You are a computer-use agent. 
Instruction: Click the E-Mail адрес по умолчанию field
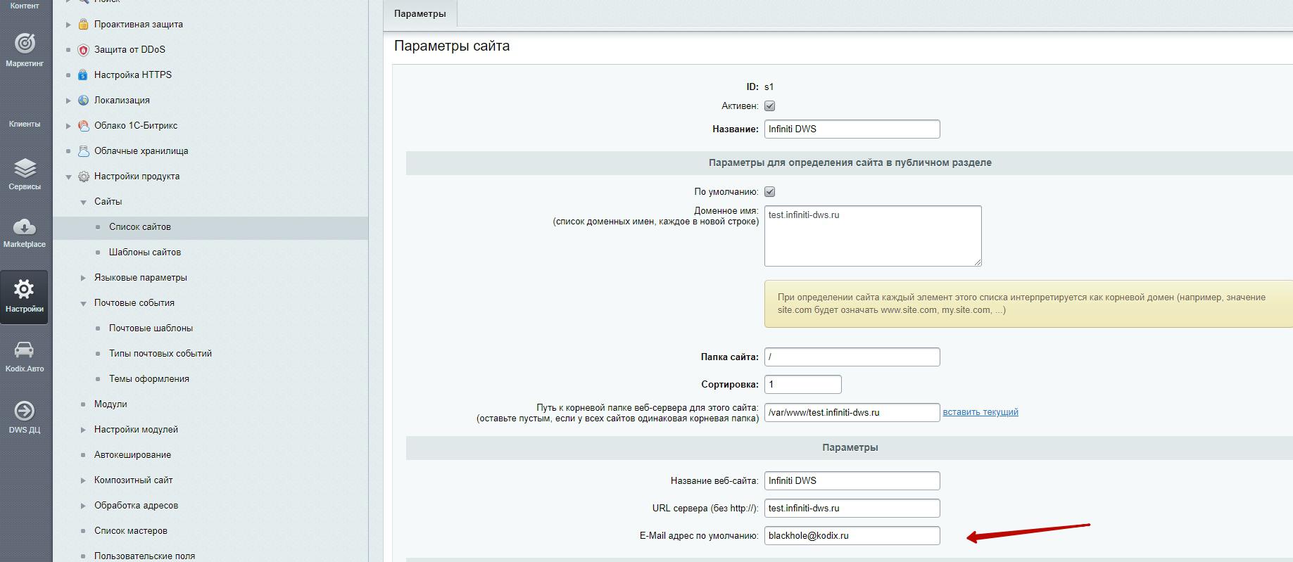(x=852, y=535)
